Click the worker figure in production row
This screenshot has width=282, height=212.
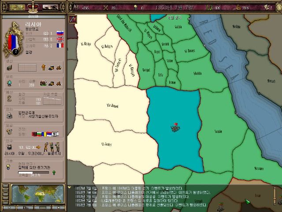point(44,68)
